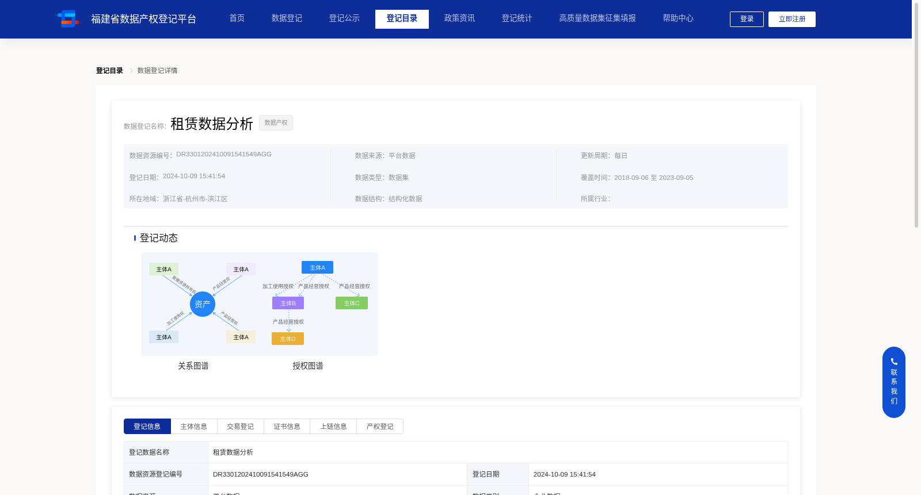Click 更新周期 value 每日
Viewport: 921px width, 495px height.
pos(621,156)
